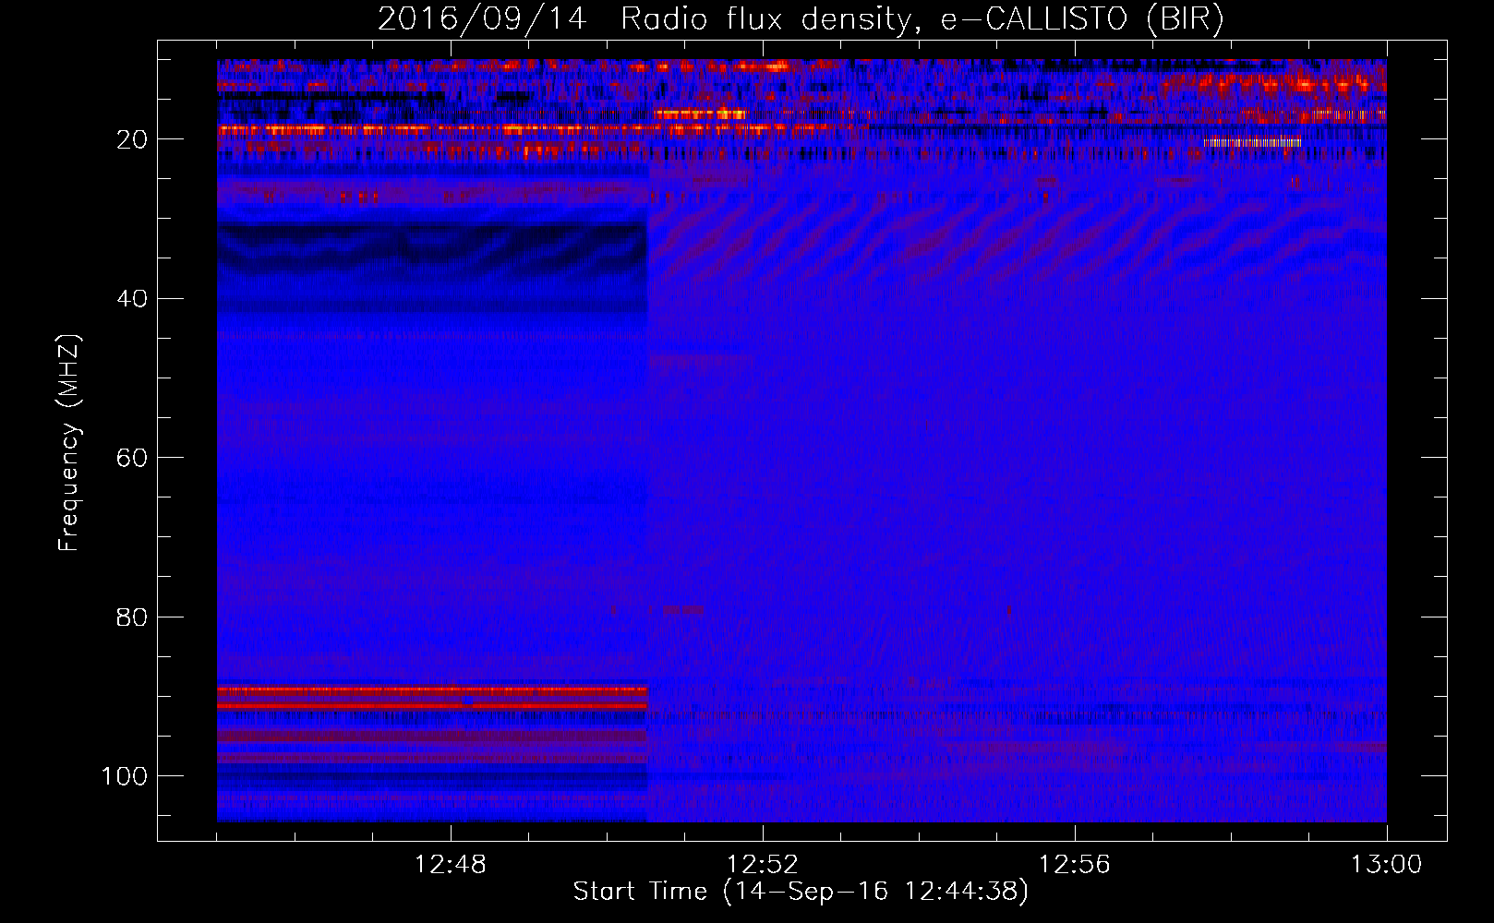This screenshot has width=1494, height=923.
Task: Click the "40" frequency tick label
Action: pos(132,299)
